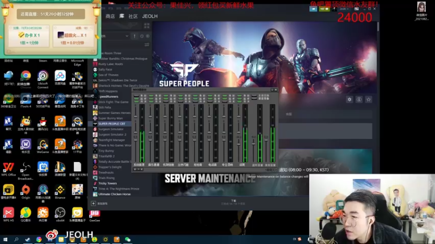Toggle top switch of 系统音源 mixer channel

click(136, 96)
